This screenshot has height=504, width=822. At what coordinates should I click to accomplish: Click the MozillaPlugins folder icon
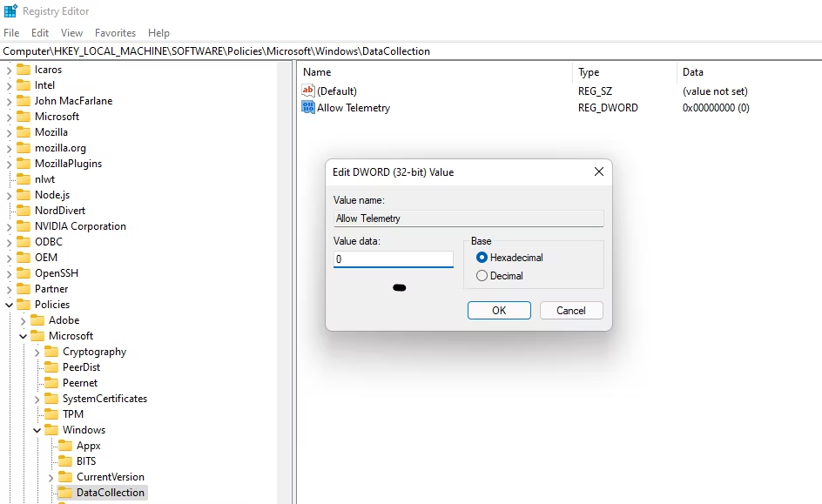(24, 164)
